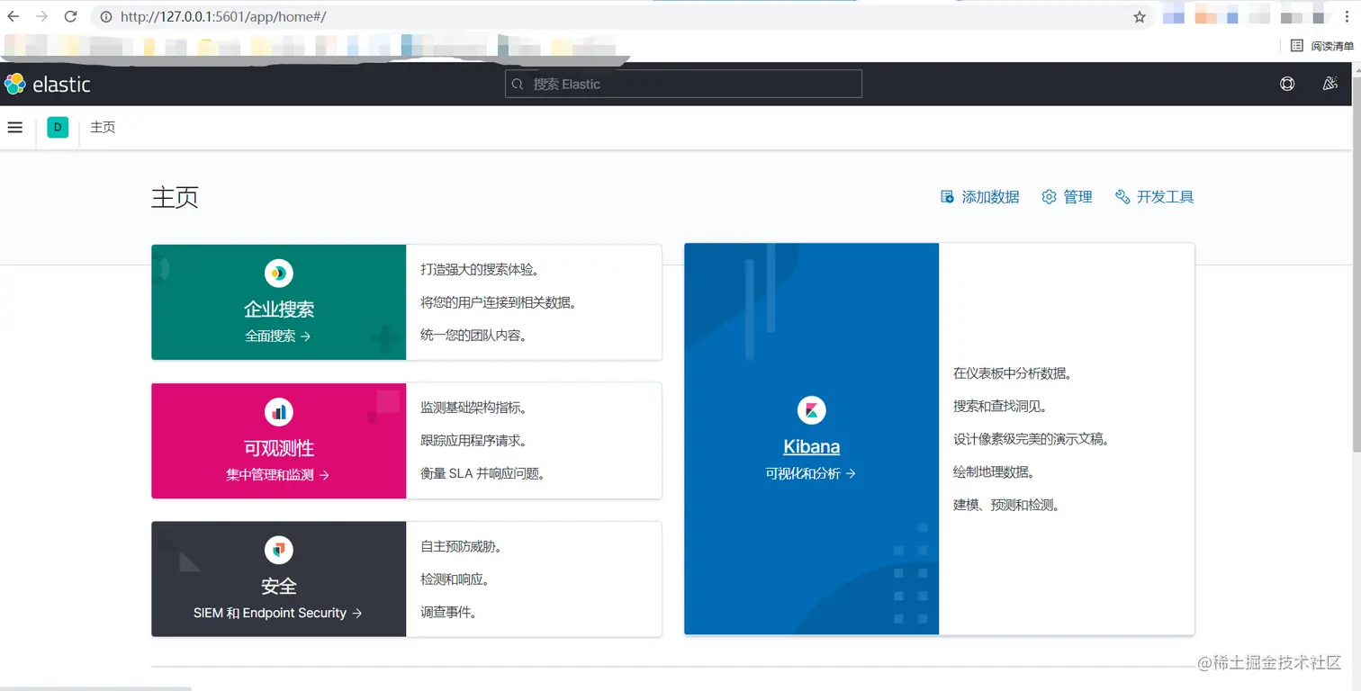Follow the 全面搜索 arrow link
The width and height of the screenshot is (1361, 691).
click(x=278, y=336)
